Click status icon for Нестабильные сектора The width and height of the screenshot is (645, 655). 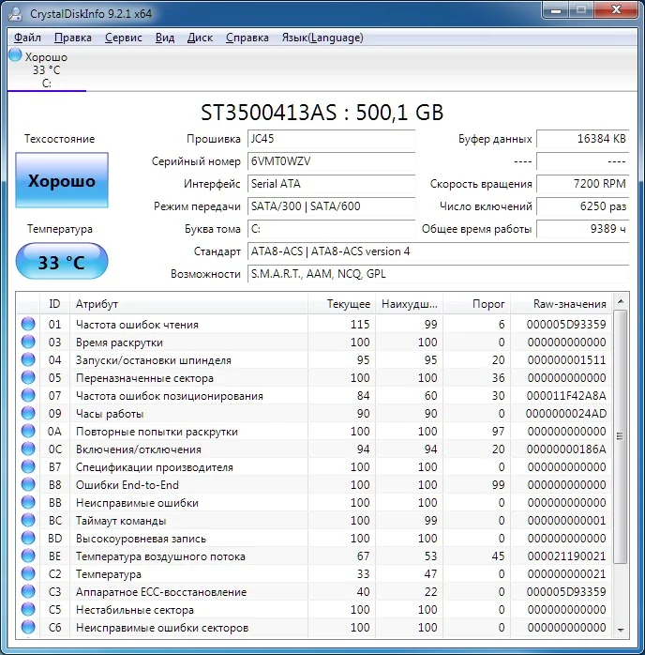click(x=28, y=609)
